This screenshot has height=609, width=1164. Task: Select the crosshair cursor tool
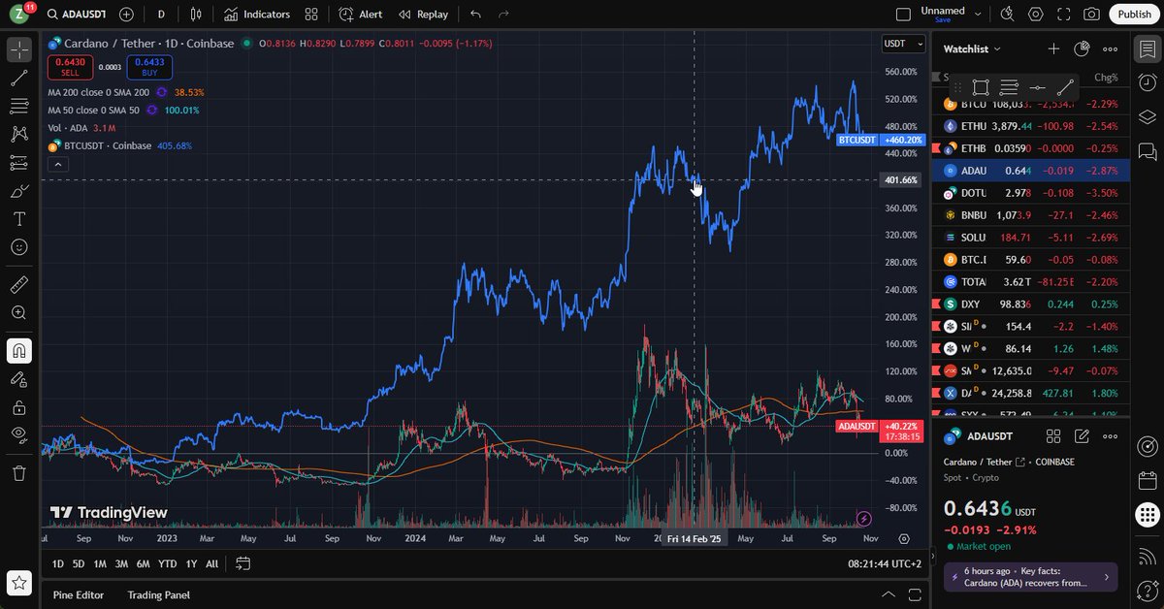(18, 50)
